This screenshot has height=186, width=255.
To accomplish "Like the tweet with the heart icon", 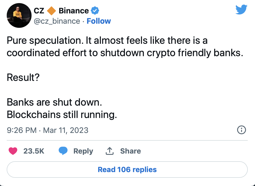I will click(x=13, y=151).
